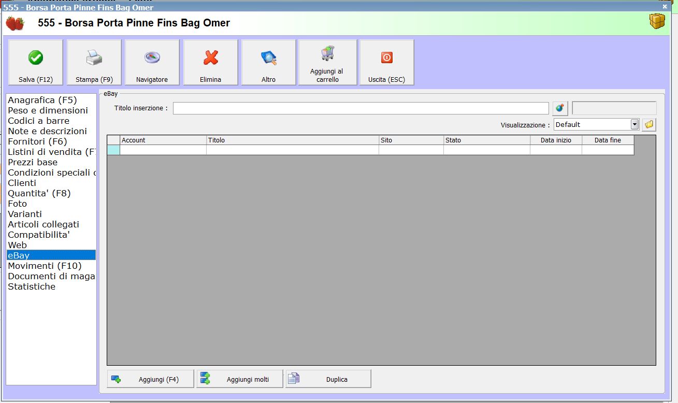Open the Visualizzazione Default dropdown
This screenshot has width=678, height=403.
point(634,125)
